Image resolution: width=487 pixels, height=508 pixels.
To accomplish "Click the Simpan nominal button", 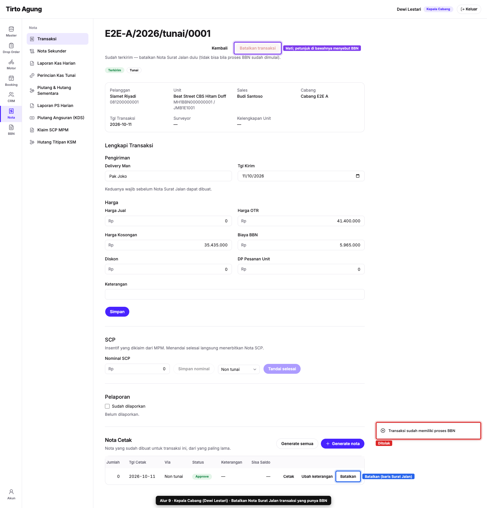I will pos(194,369).
